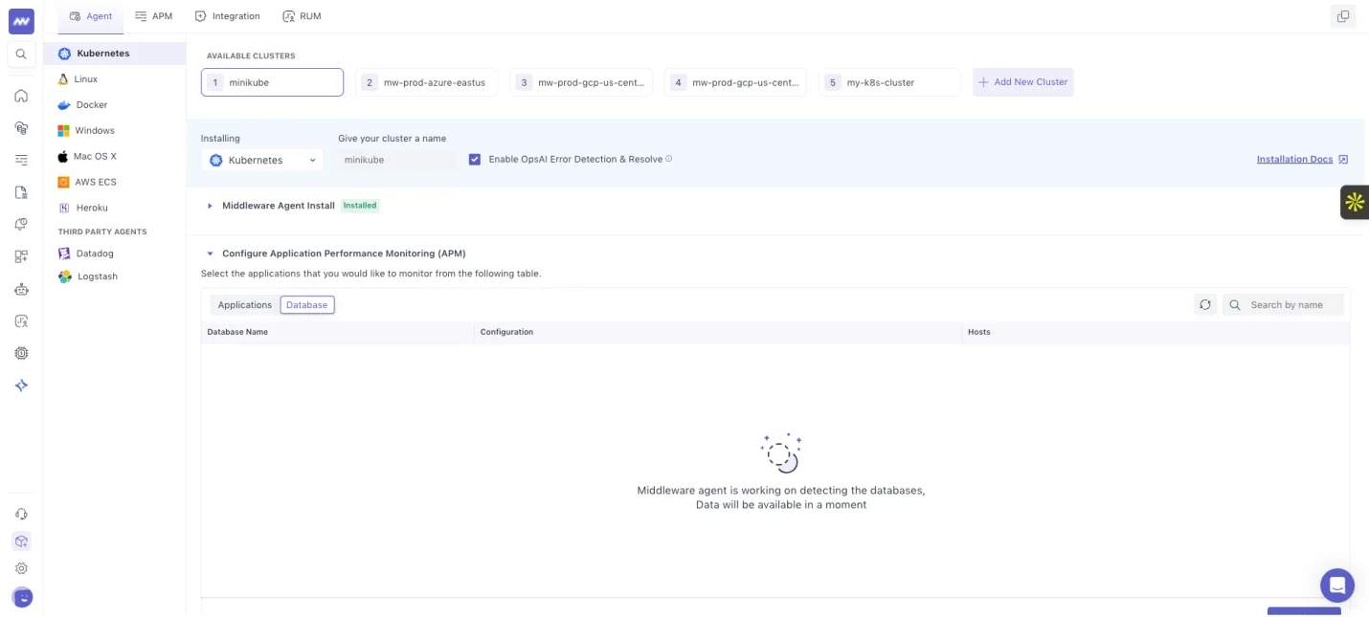The width and height of the screenshot is (1369, 617).
Task: Click Configuration column header
Action: (506, 332)
